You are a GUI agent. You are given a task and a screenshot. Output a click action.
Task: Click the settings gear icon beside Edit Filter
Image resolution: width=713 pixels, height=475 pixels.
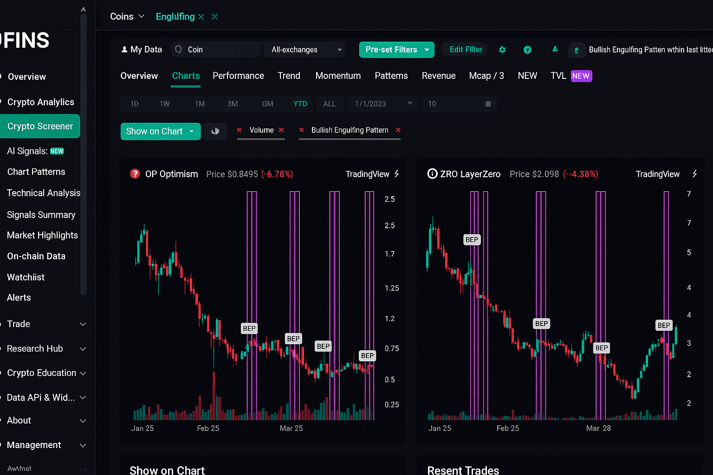tap(502, 50)
